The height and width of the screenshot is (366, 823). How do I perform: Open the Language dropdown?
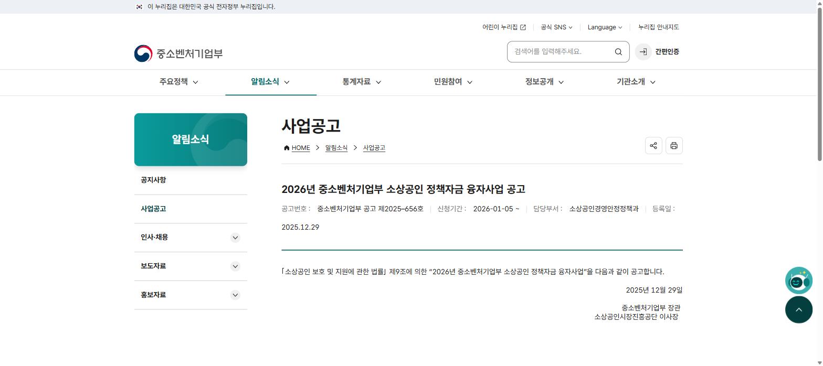click(605, 27)
